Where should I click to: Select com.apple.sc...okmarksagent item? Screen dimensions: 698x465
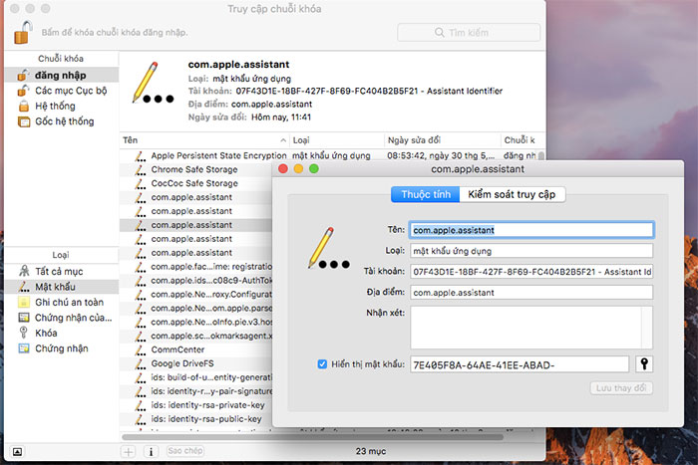195,336
